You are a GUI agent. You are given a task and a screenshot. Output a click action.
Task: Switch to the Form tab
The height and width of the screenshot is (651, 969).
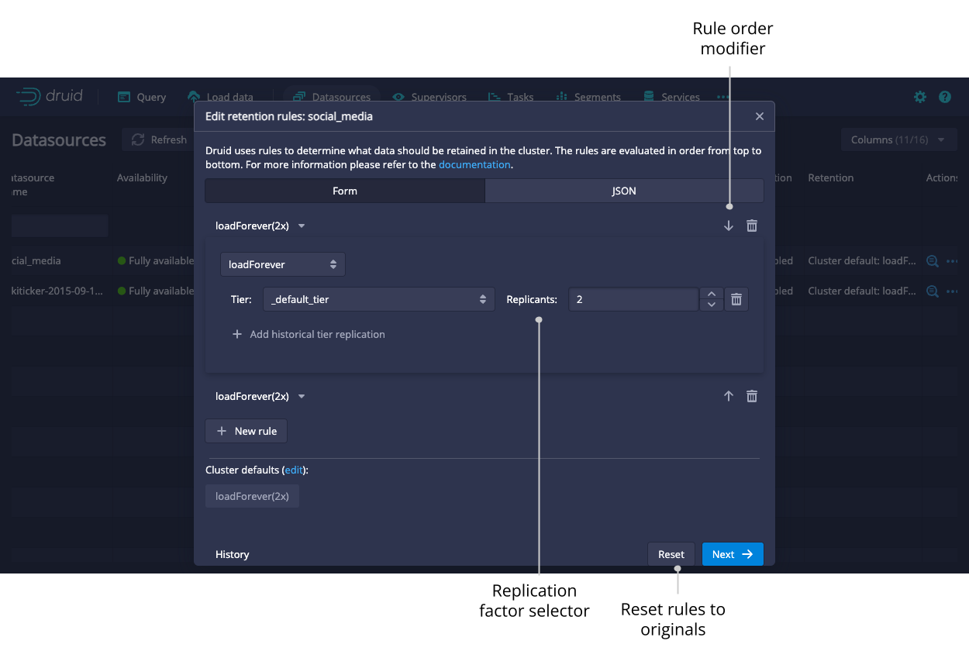click(345, 191)
